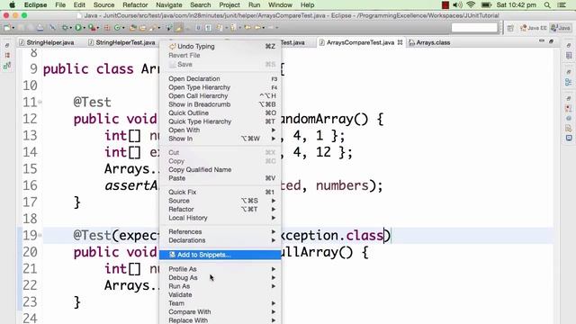The image size is (576, 324).
Task: Expand Refactor submenu in context menu
Action: click(x=220, y=209)
